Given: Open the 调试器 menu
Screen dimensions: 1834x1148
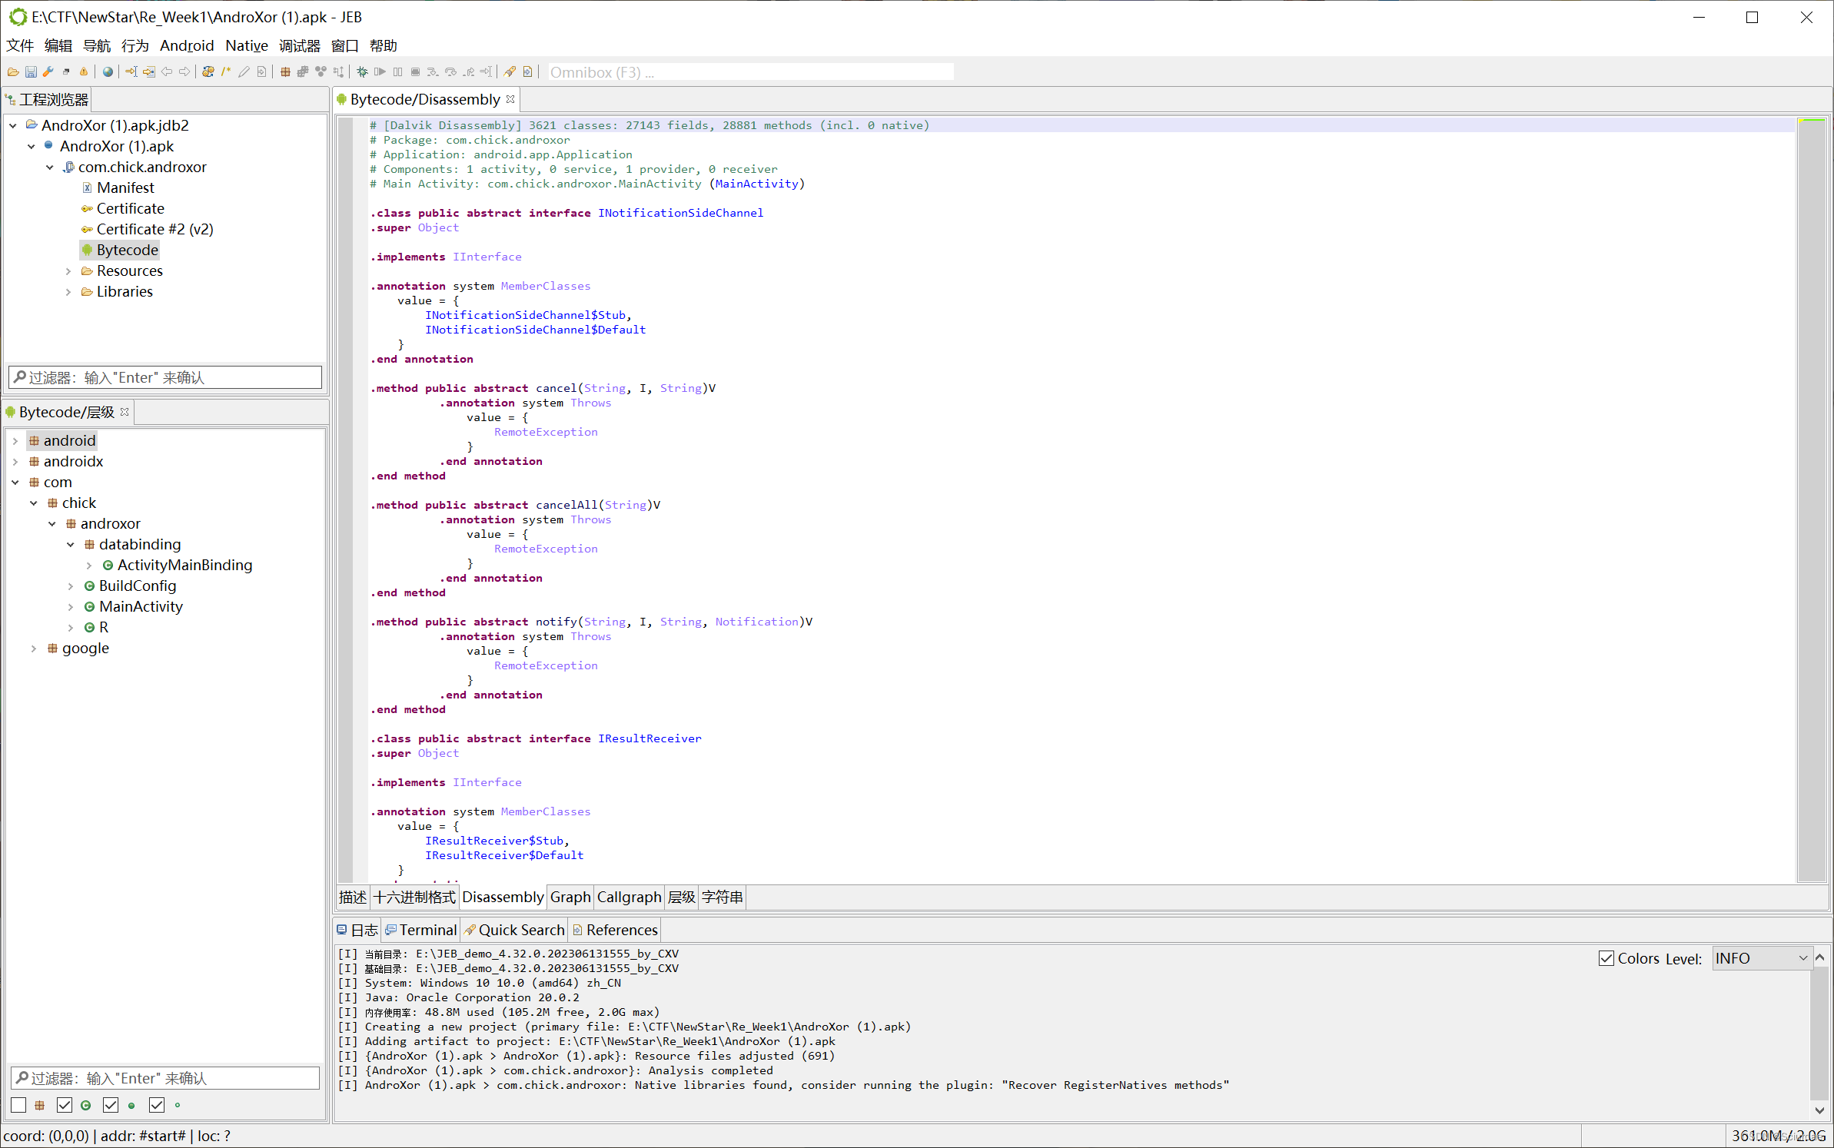Looking at the screenshot, I should [x=300, y=45].
